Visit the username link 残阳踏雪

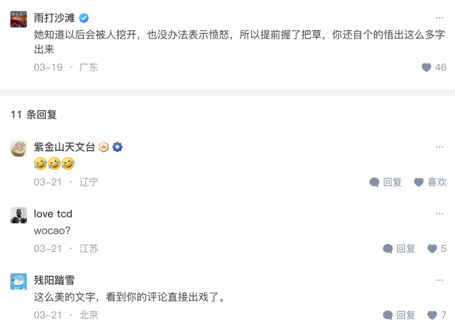pyautogui.click(x=54, y=280)
